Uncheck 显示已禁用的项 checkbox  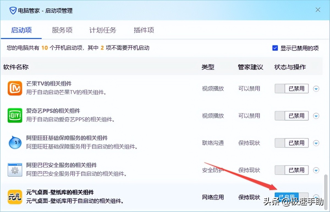[275, 48]
